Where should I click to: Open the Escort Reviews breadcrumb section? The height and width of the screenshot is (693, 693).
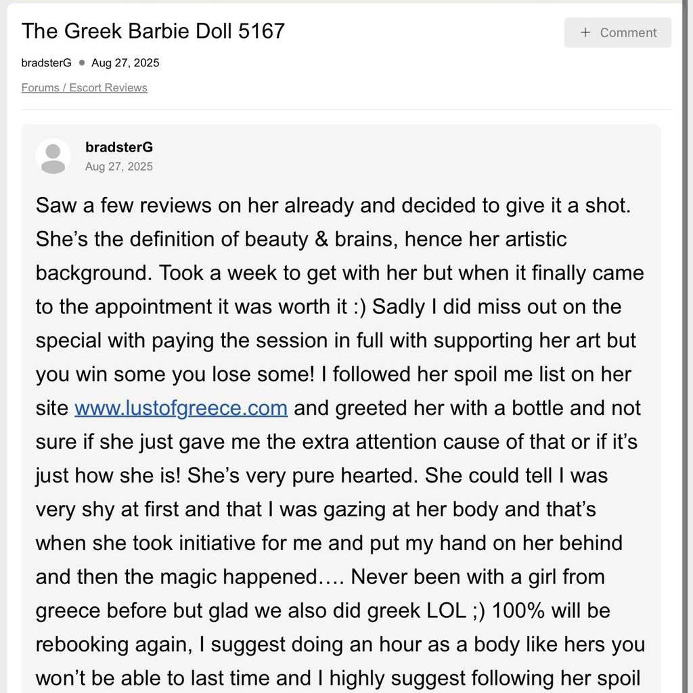[x=108, y=88]
